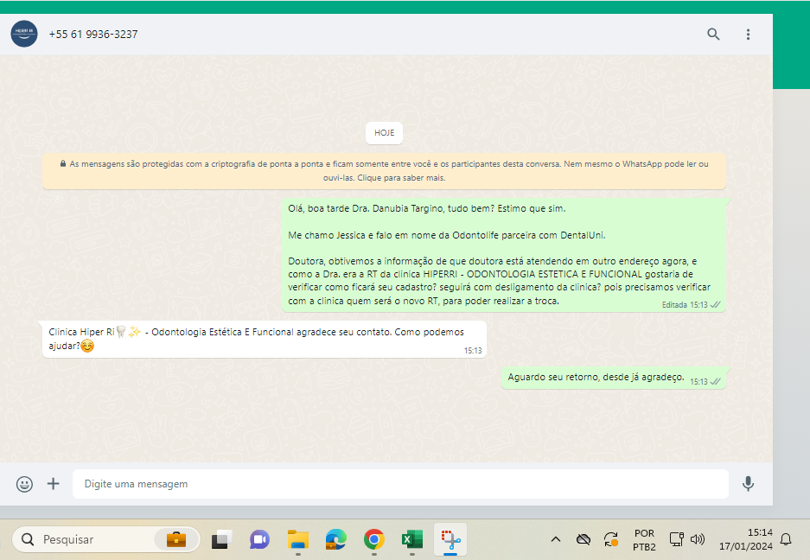Focus the 'Digite uma mensagem' field
This screenshot has width=810, height=560.
399,484
